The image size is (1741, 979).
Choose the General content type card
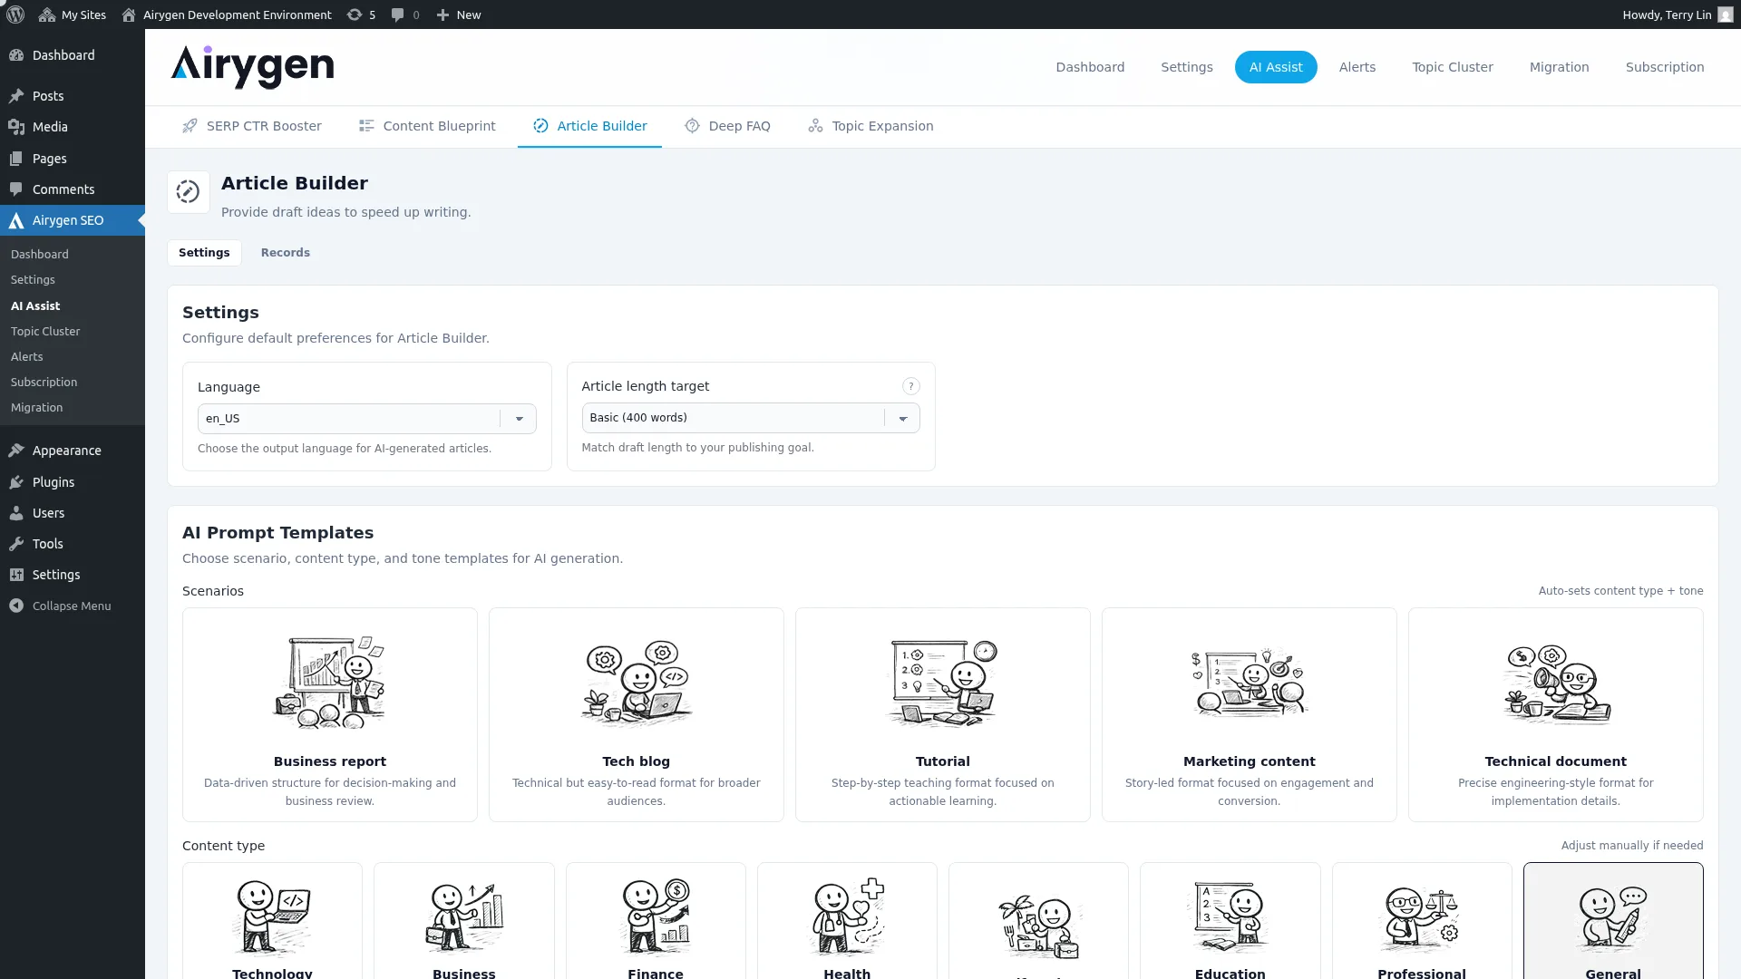point(1613,921)
